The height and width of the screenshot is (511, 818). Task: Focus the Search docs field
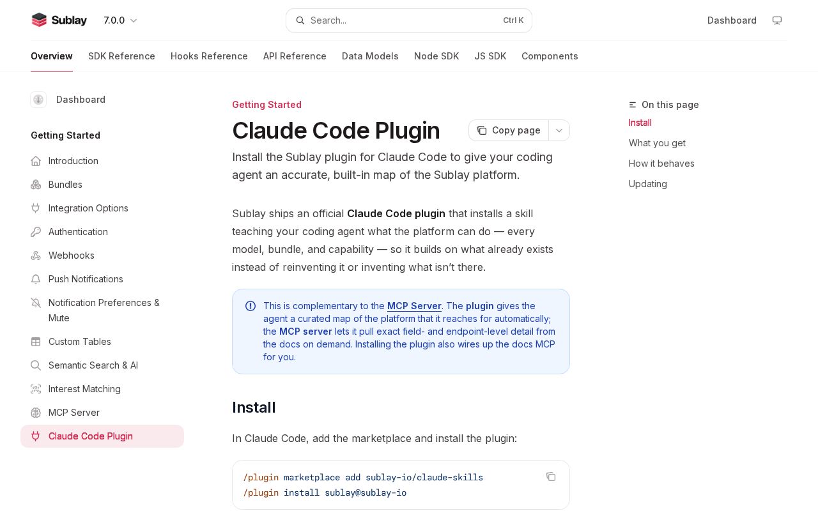click(409, 20)
